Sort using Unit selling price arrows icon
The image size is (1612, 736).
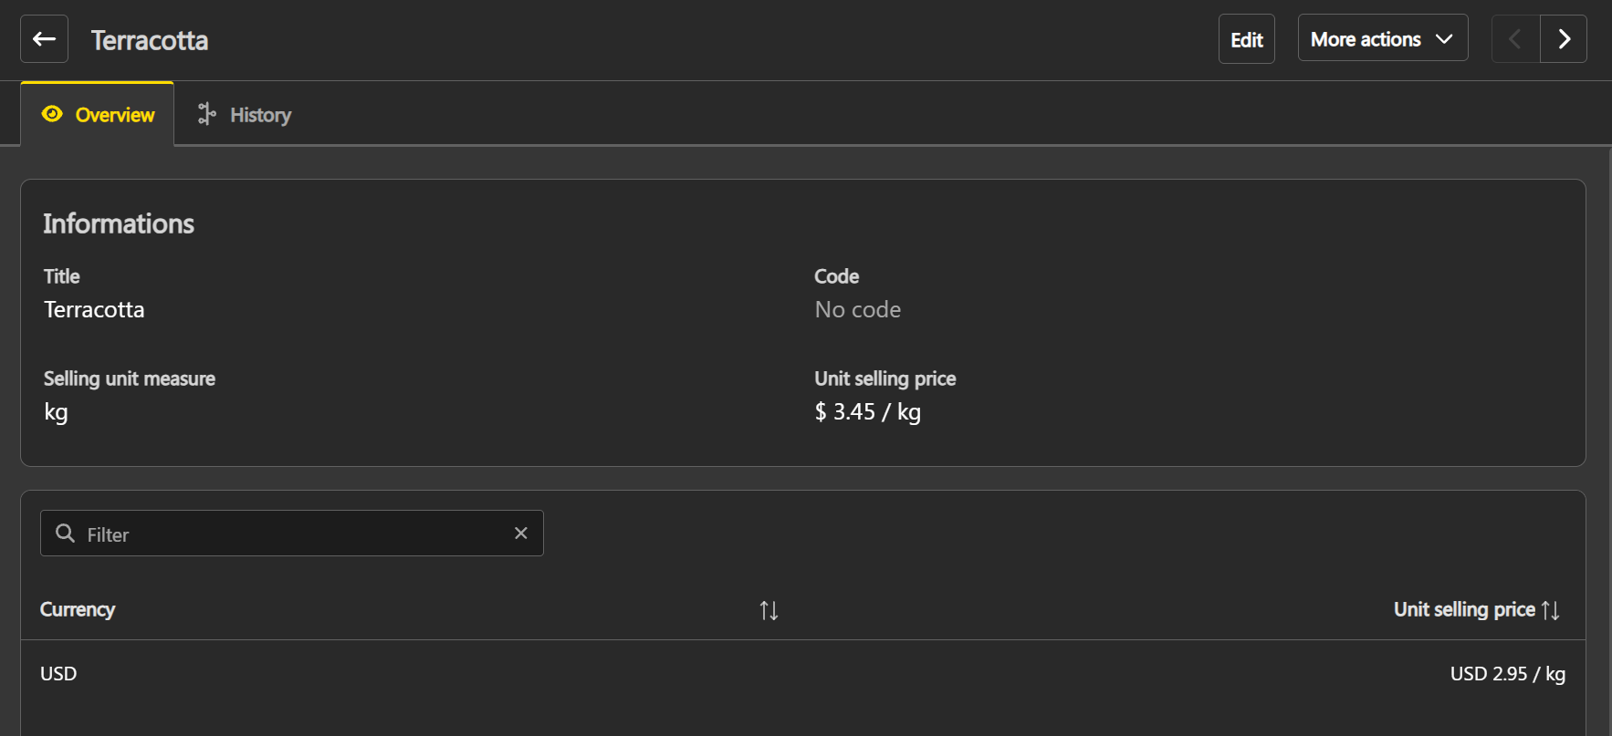(x=1551, y=610)
